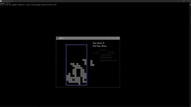Viewport: 191px width, 107px height.
Task: Minimize the console window
Action: tap(180, 1)
